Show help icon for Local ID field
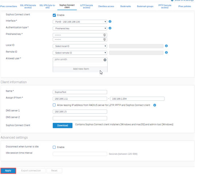202x175 pixels. [x=166, y=46]
